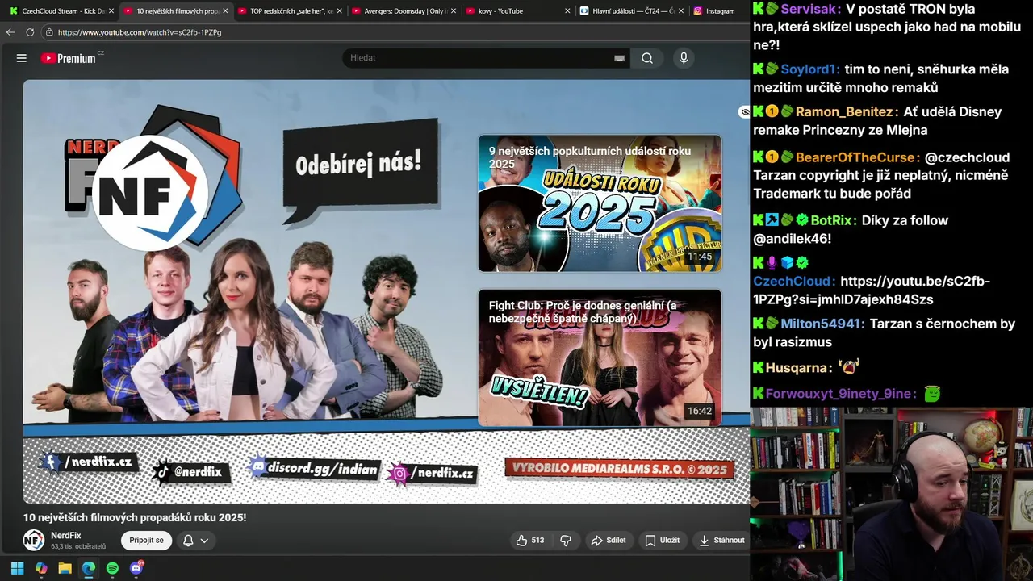Open Spotify from the taskbar

coord(112,568)
